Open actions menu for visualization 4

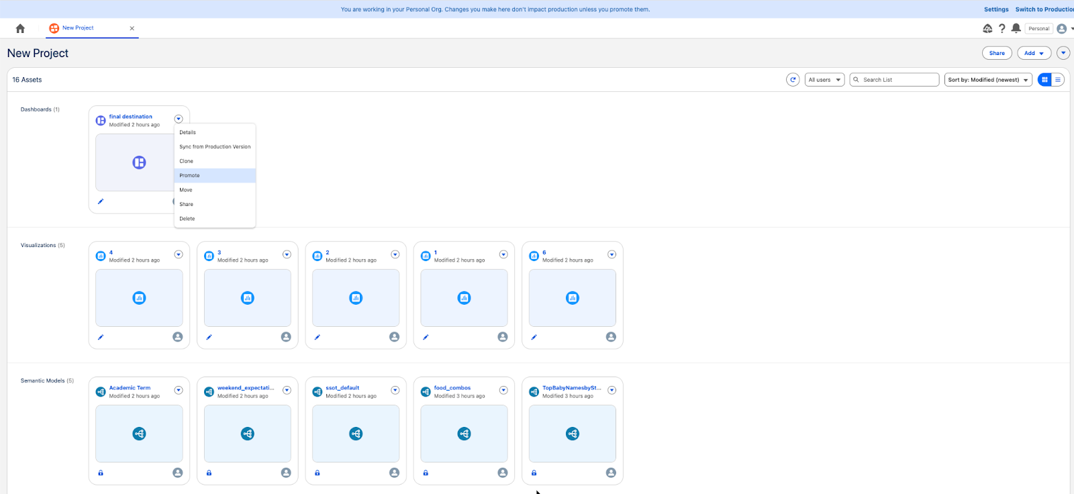coord(179,254)
